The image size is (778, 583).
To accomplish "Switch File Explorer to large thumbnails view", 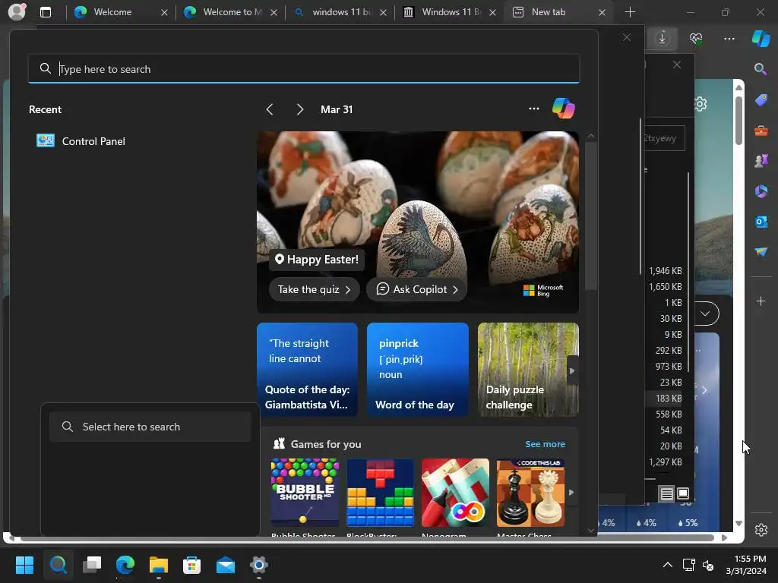I will tap(683, 493).
